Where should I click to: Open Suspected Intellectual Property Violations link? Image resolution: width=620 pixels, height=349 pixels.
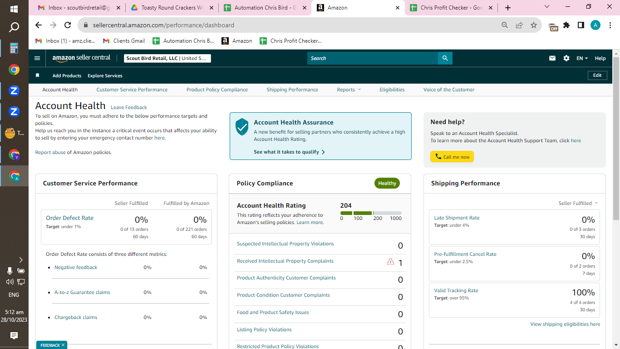click(x=285, y=244)
